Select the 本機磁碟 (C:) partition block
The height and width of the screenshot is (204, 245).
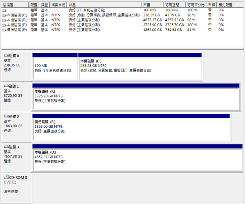140,68
